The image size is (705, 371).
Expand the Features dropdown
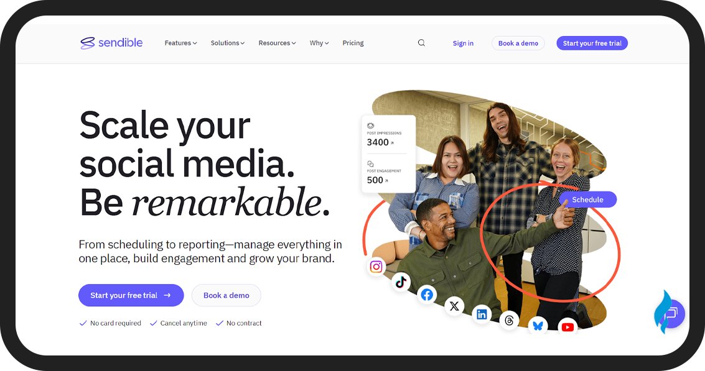coord(180,42)
